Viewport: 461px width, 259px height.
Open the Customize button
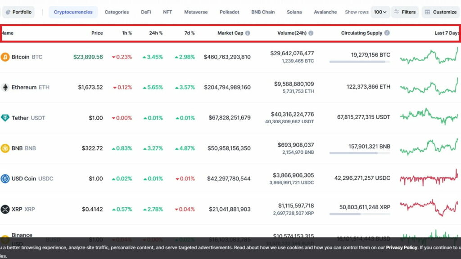click(440, 12)
